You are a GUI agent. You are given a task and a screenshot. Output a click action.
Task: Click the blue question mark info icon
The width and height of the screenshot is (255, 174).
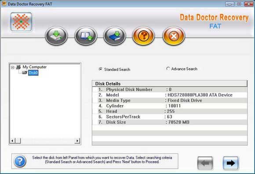pyautogui.click(x=20, y=161)
